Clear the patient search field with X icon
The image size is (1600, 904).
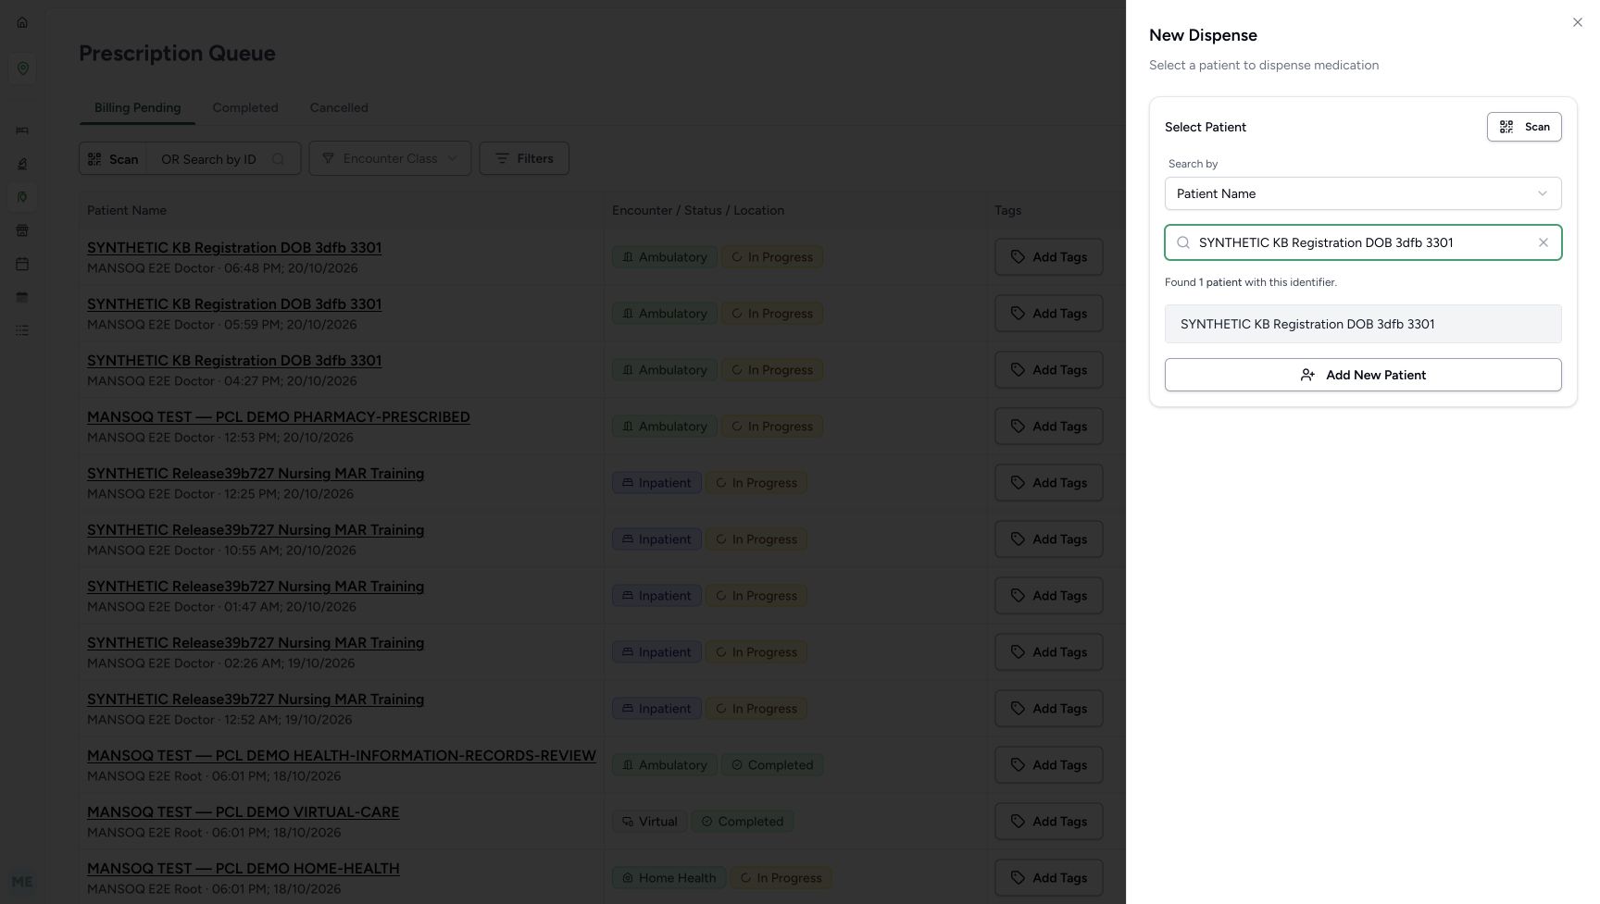(1543, 242)
